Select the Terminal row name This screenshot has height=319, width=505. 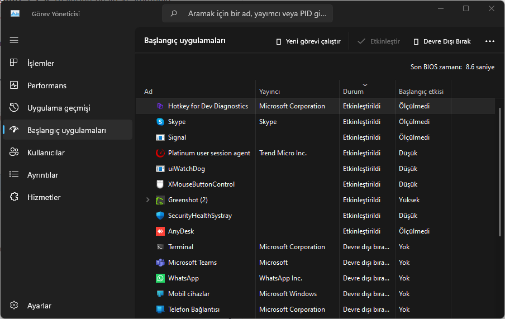(180, 247)
